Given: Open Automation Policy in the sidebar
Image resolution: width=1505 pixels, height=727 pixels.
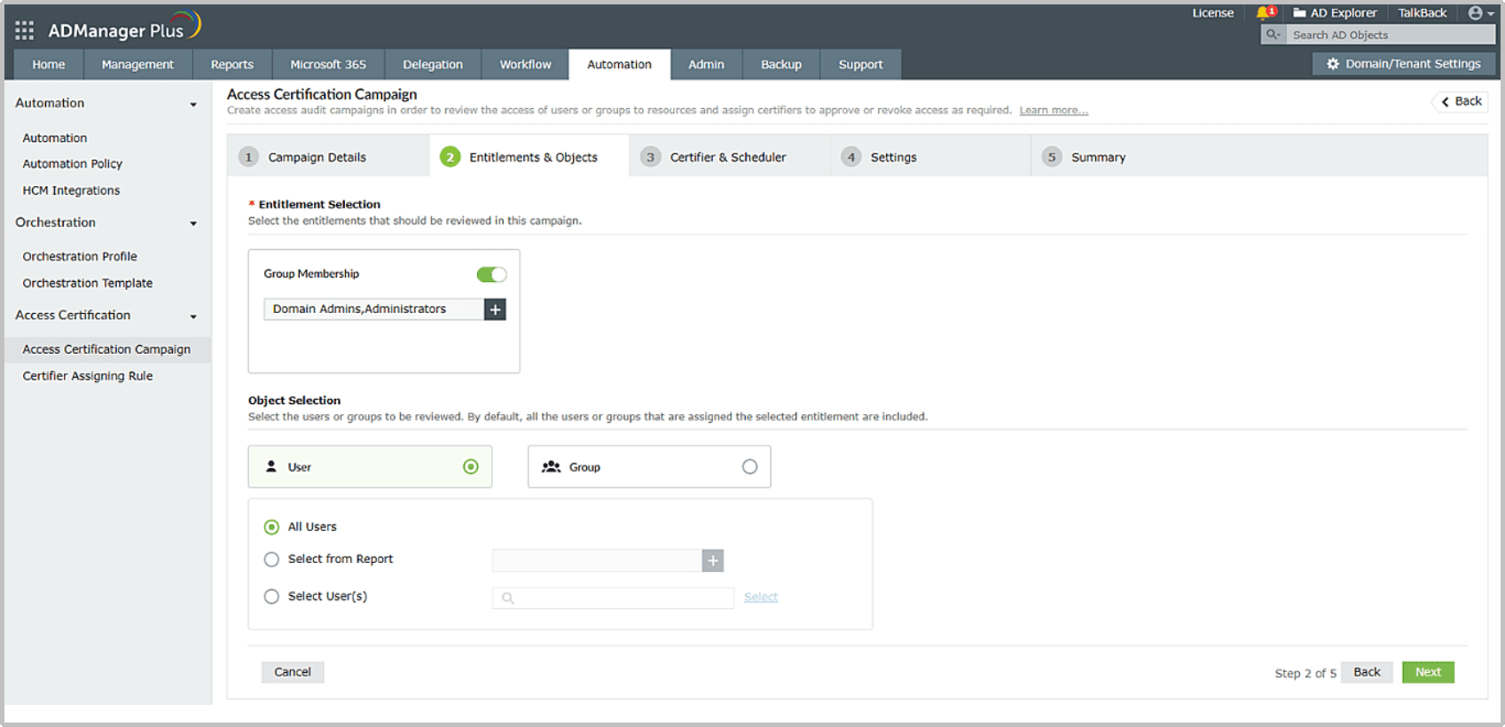Looking at the screenshot, I should (73, 164).
